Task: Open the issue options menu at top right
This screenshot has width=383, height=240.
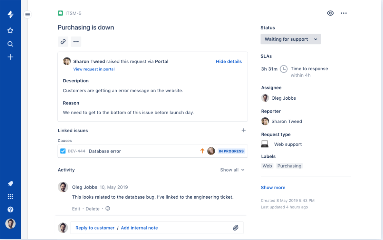Action: (344, 13)
